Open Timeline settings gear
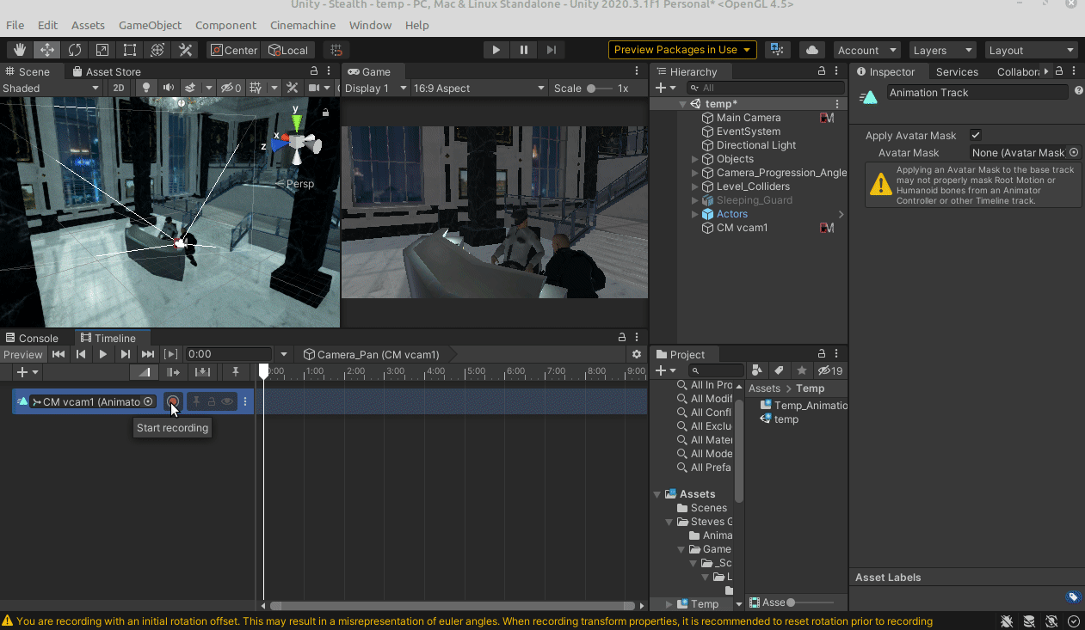The image size is (1085, 630). pyautogui.click(x=637, y=354)
